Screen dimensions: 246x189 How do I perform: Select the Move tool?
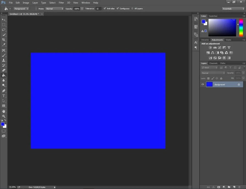[x=4, y=20]
